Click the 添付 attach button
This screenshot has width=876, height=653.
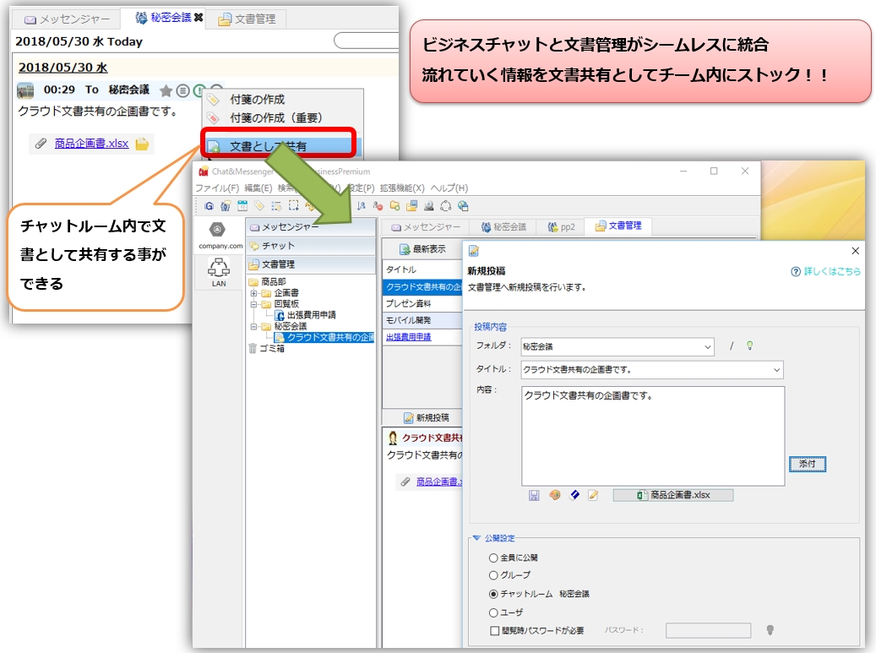point(807,464)
